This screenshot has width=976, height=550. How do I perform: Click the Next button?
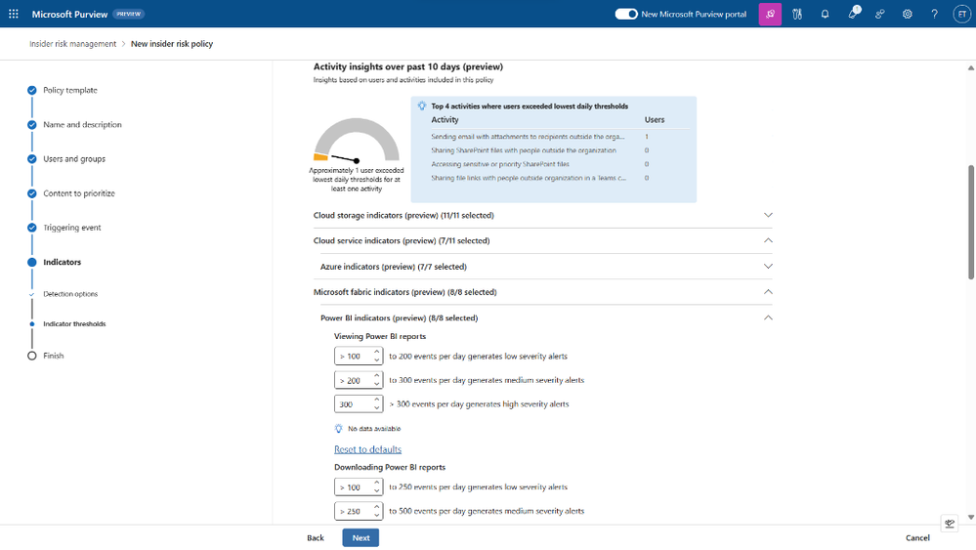[x=361, y=537]
